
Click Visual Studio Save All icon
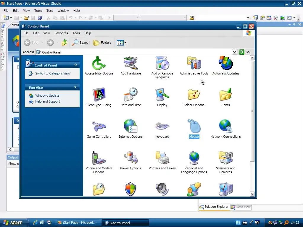pyautogui.click(x=40, y=18)
